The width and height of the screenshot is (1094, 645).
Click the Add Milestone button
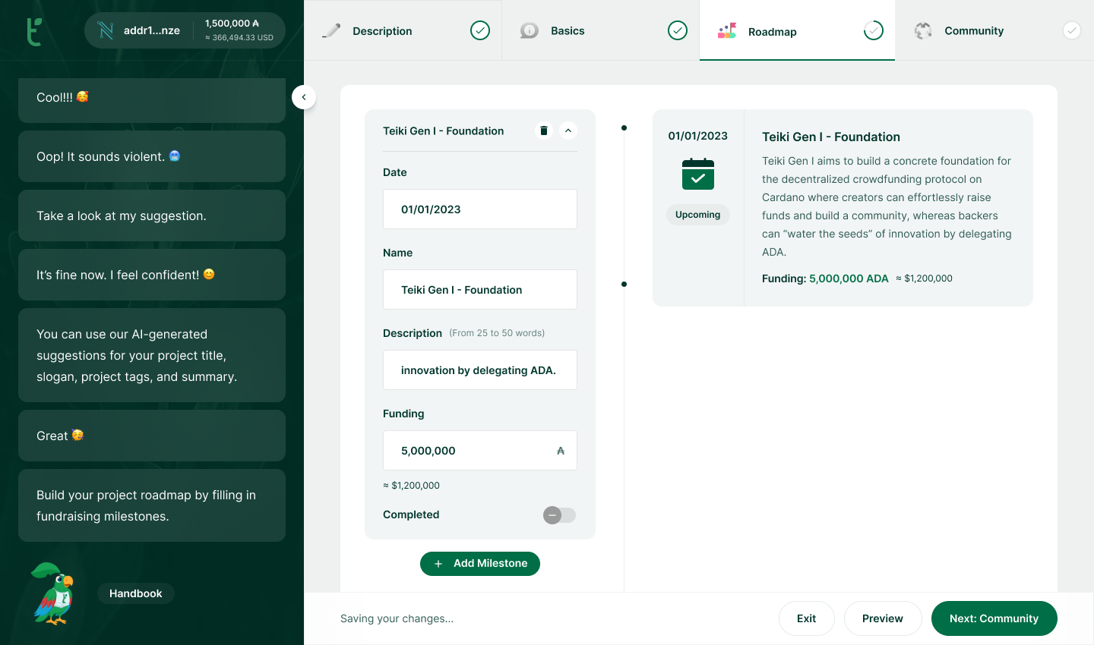(480, 564)
